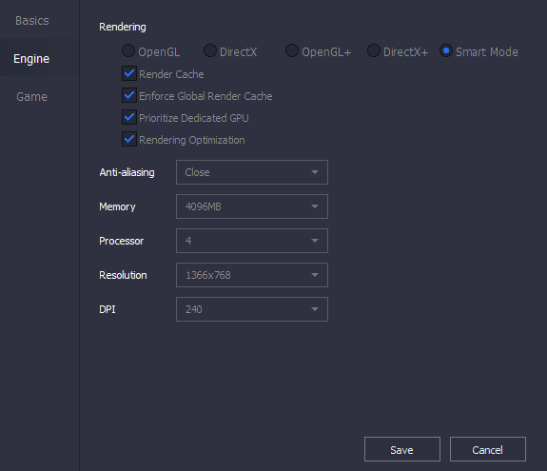
Task: Select the Engine tab
Action: (31, 59)
